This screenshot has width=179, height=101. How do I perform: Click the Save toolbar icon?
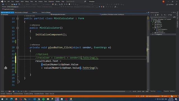14,4
